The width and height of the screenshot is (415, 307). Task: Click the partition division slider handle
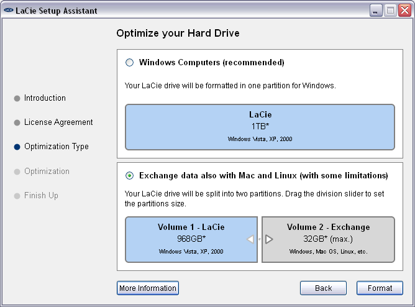(x=260, y=239)
